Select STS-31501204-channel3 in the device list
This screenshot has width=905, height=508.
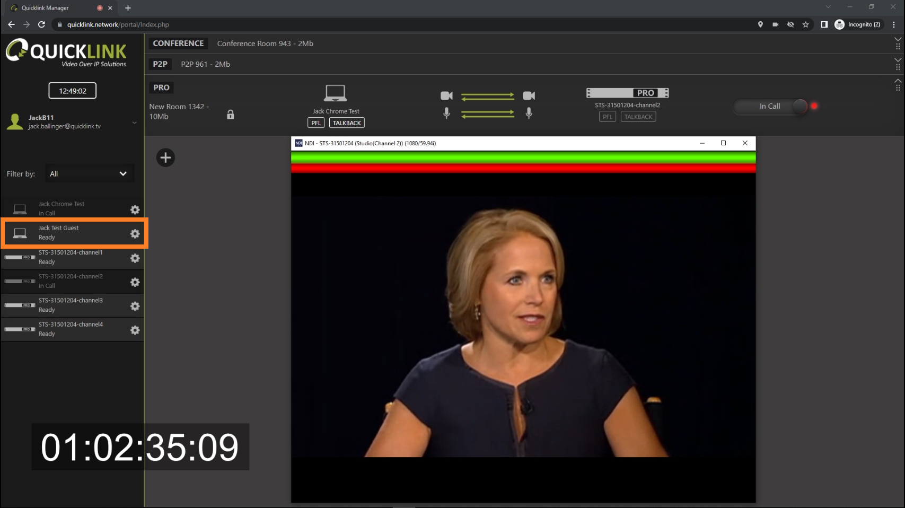click(x=71, y=305)
